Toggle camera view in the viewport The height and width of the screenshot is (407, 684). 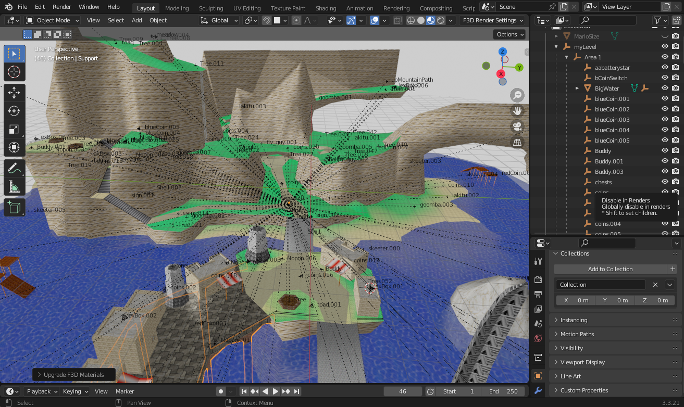[x=517, y=126]
